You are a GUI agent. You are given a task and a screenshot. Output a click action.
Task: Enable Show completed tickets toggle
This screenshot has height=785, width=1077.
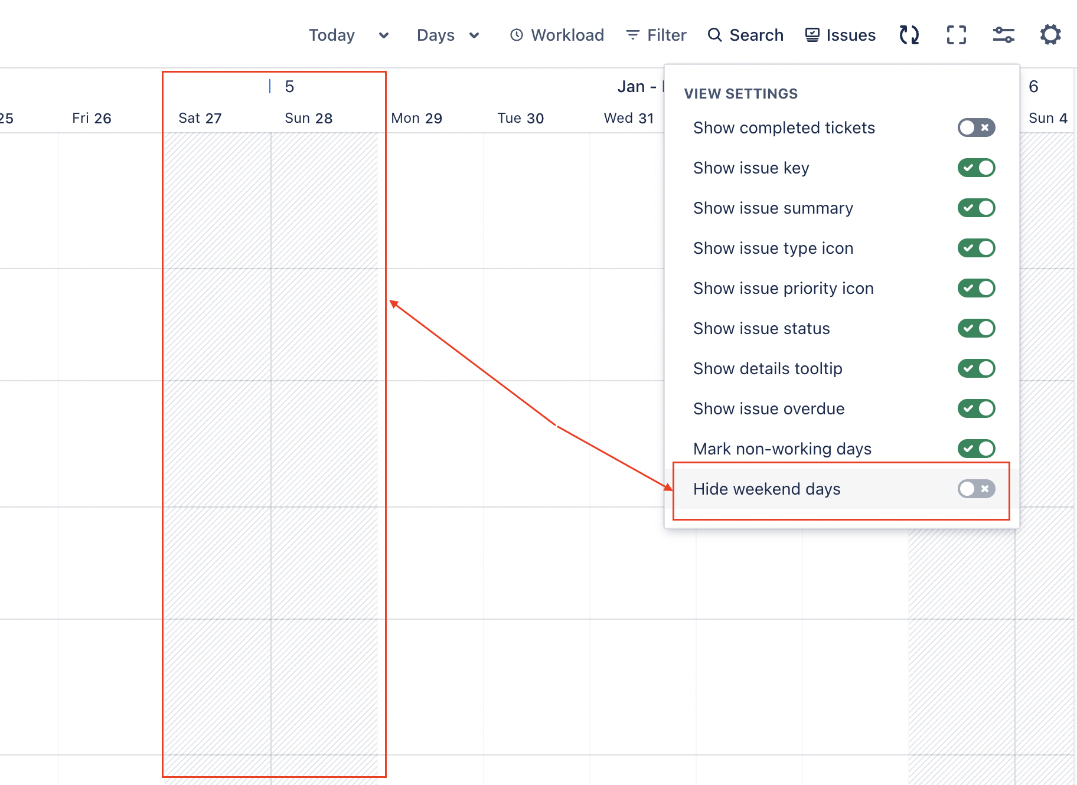tap(976, 127)
